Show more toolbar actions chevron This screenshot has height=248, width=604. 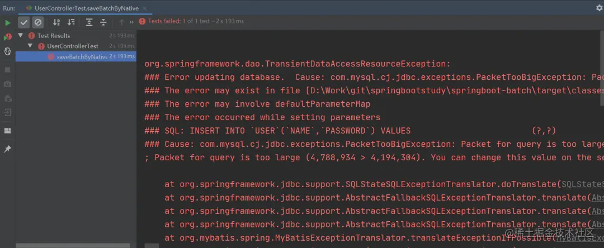[x=132, y=22]
